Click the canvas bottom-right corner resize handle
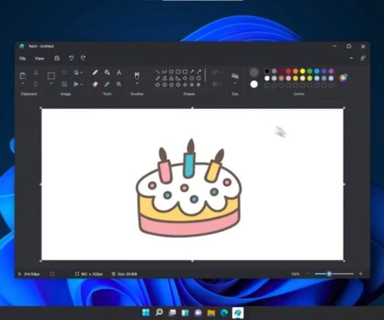The image size is (384, 320). click(344, 261)
